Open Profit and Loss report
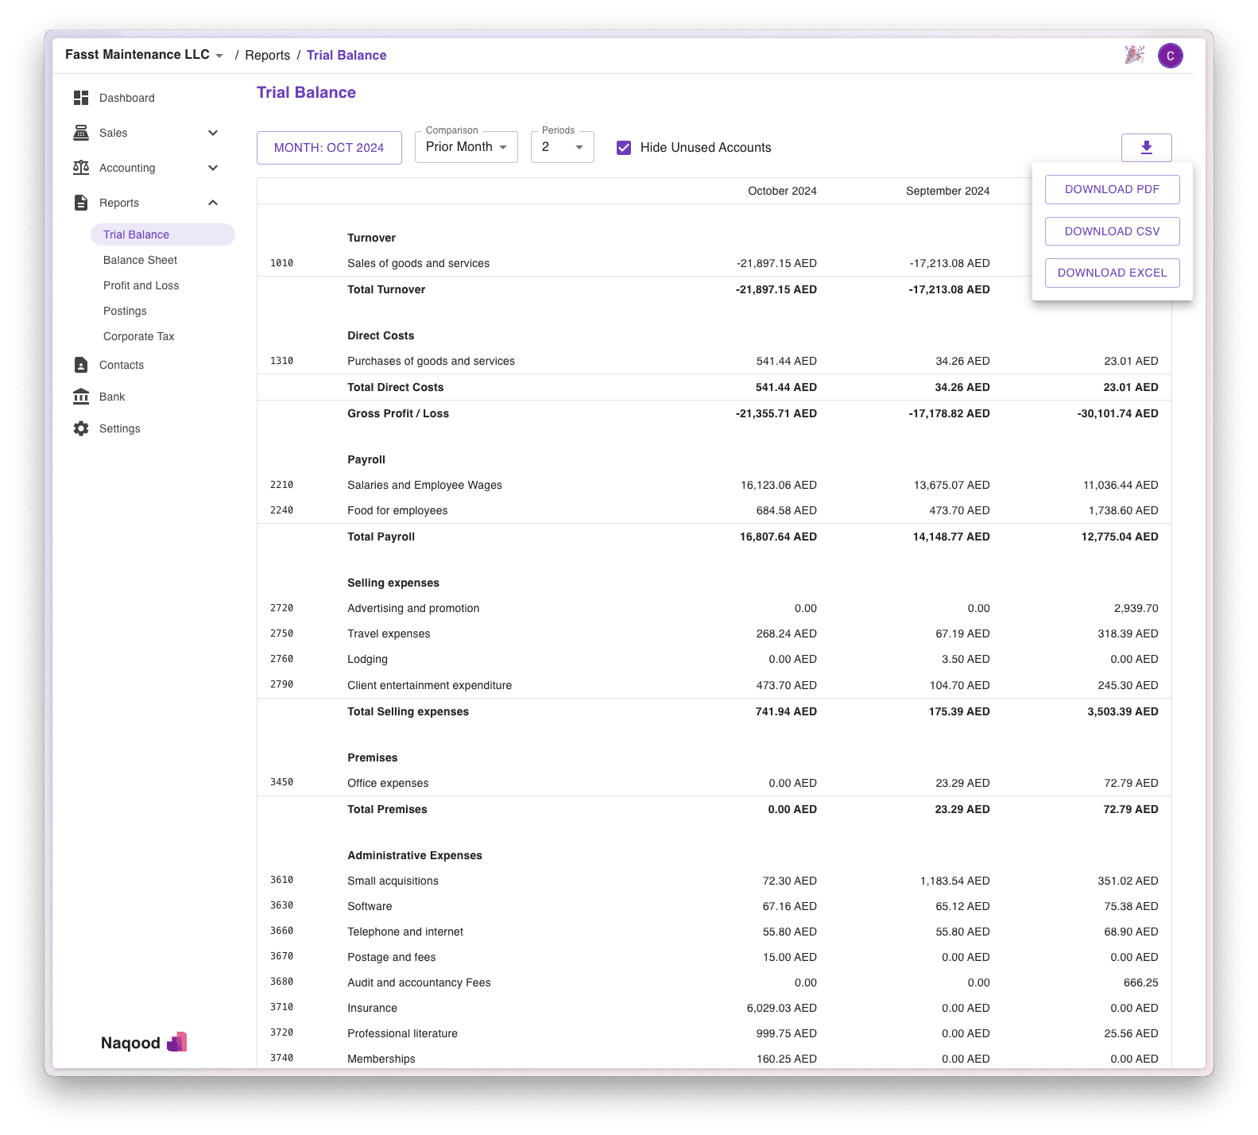Image resolution: width=1258 pixels, height=1135 pixels. pos(141,285)
